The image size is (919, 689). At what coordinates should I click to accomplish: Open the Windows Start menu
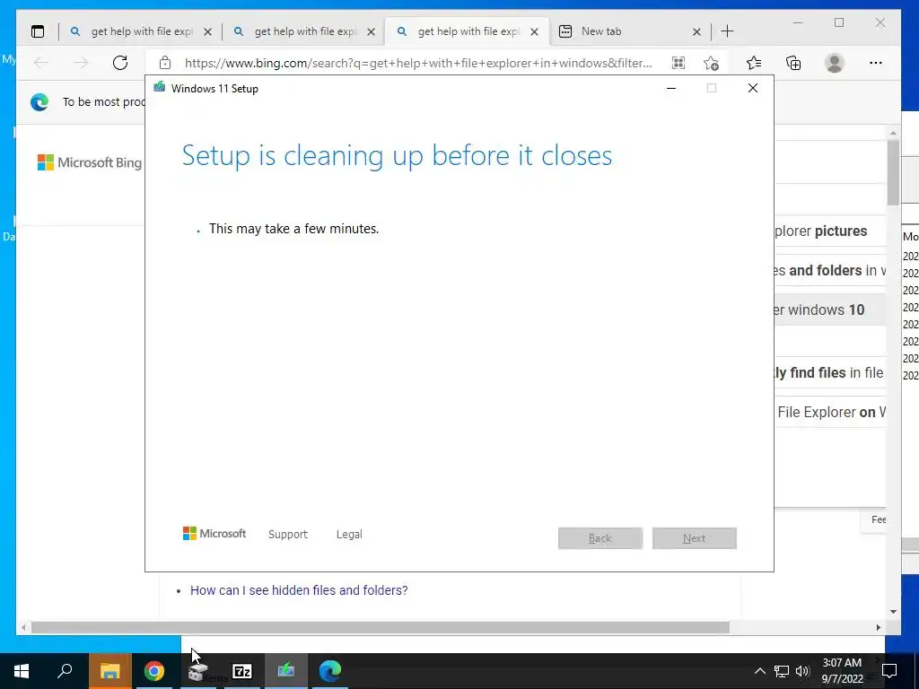22,671
